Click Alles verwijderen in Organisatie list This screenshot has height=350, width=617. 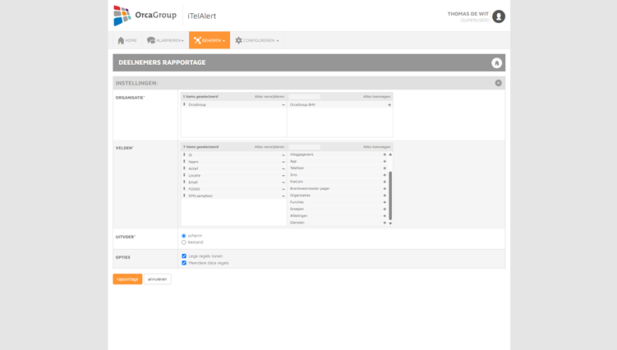pos(269,96)
